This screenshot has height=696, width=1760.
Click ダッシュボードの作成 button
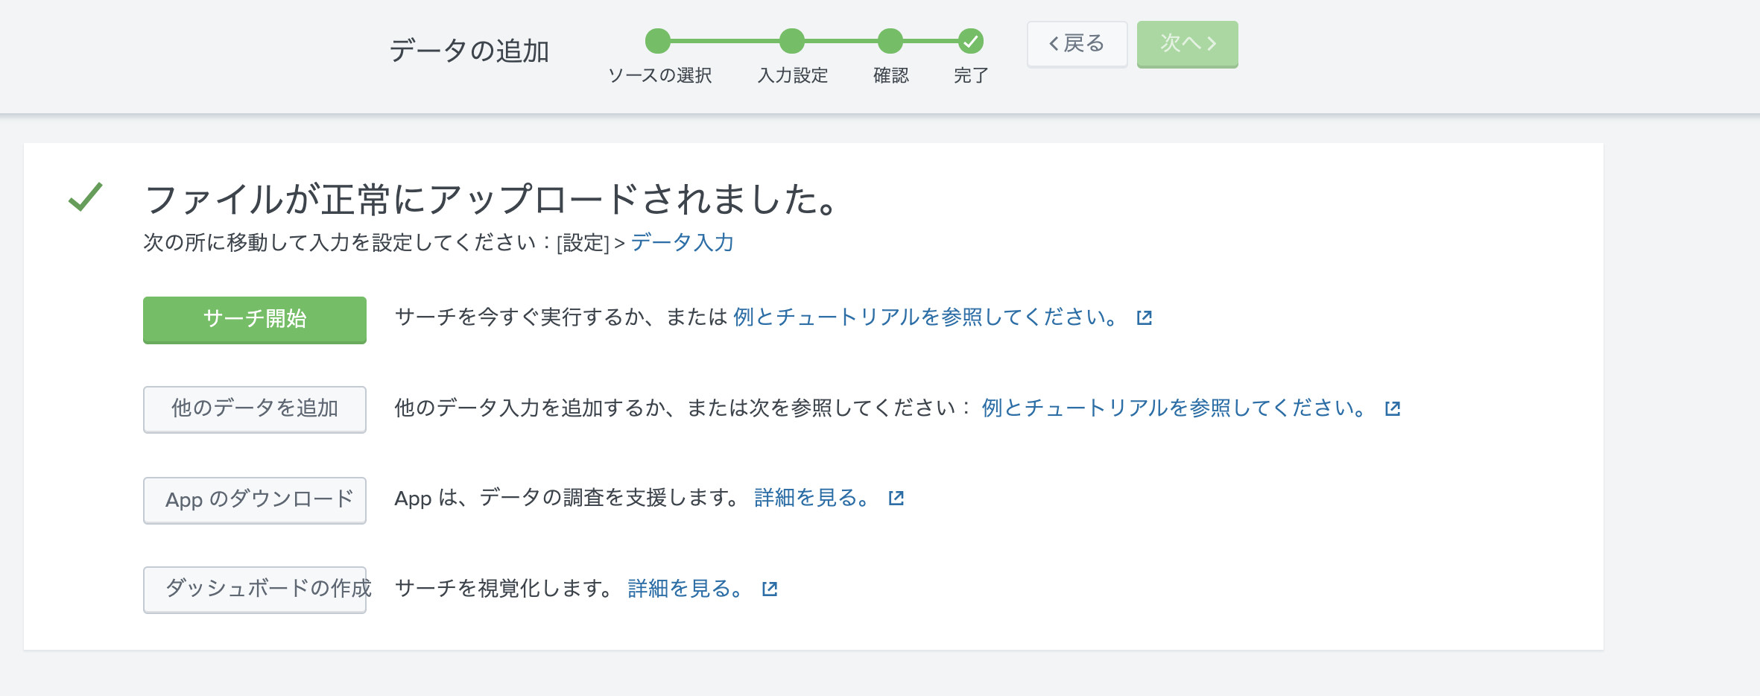click(x=255, y=589)
